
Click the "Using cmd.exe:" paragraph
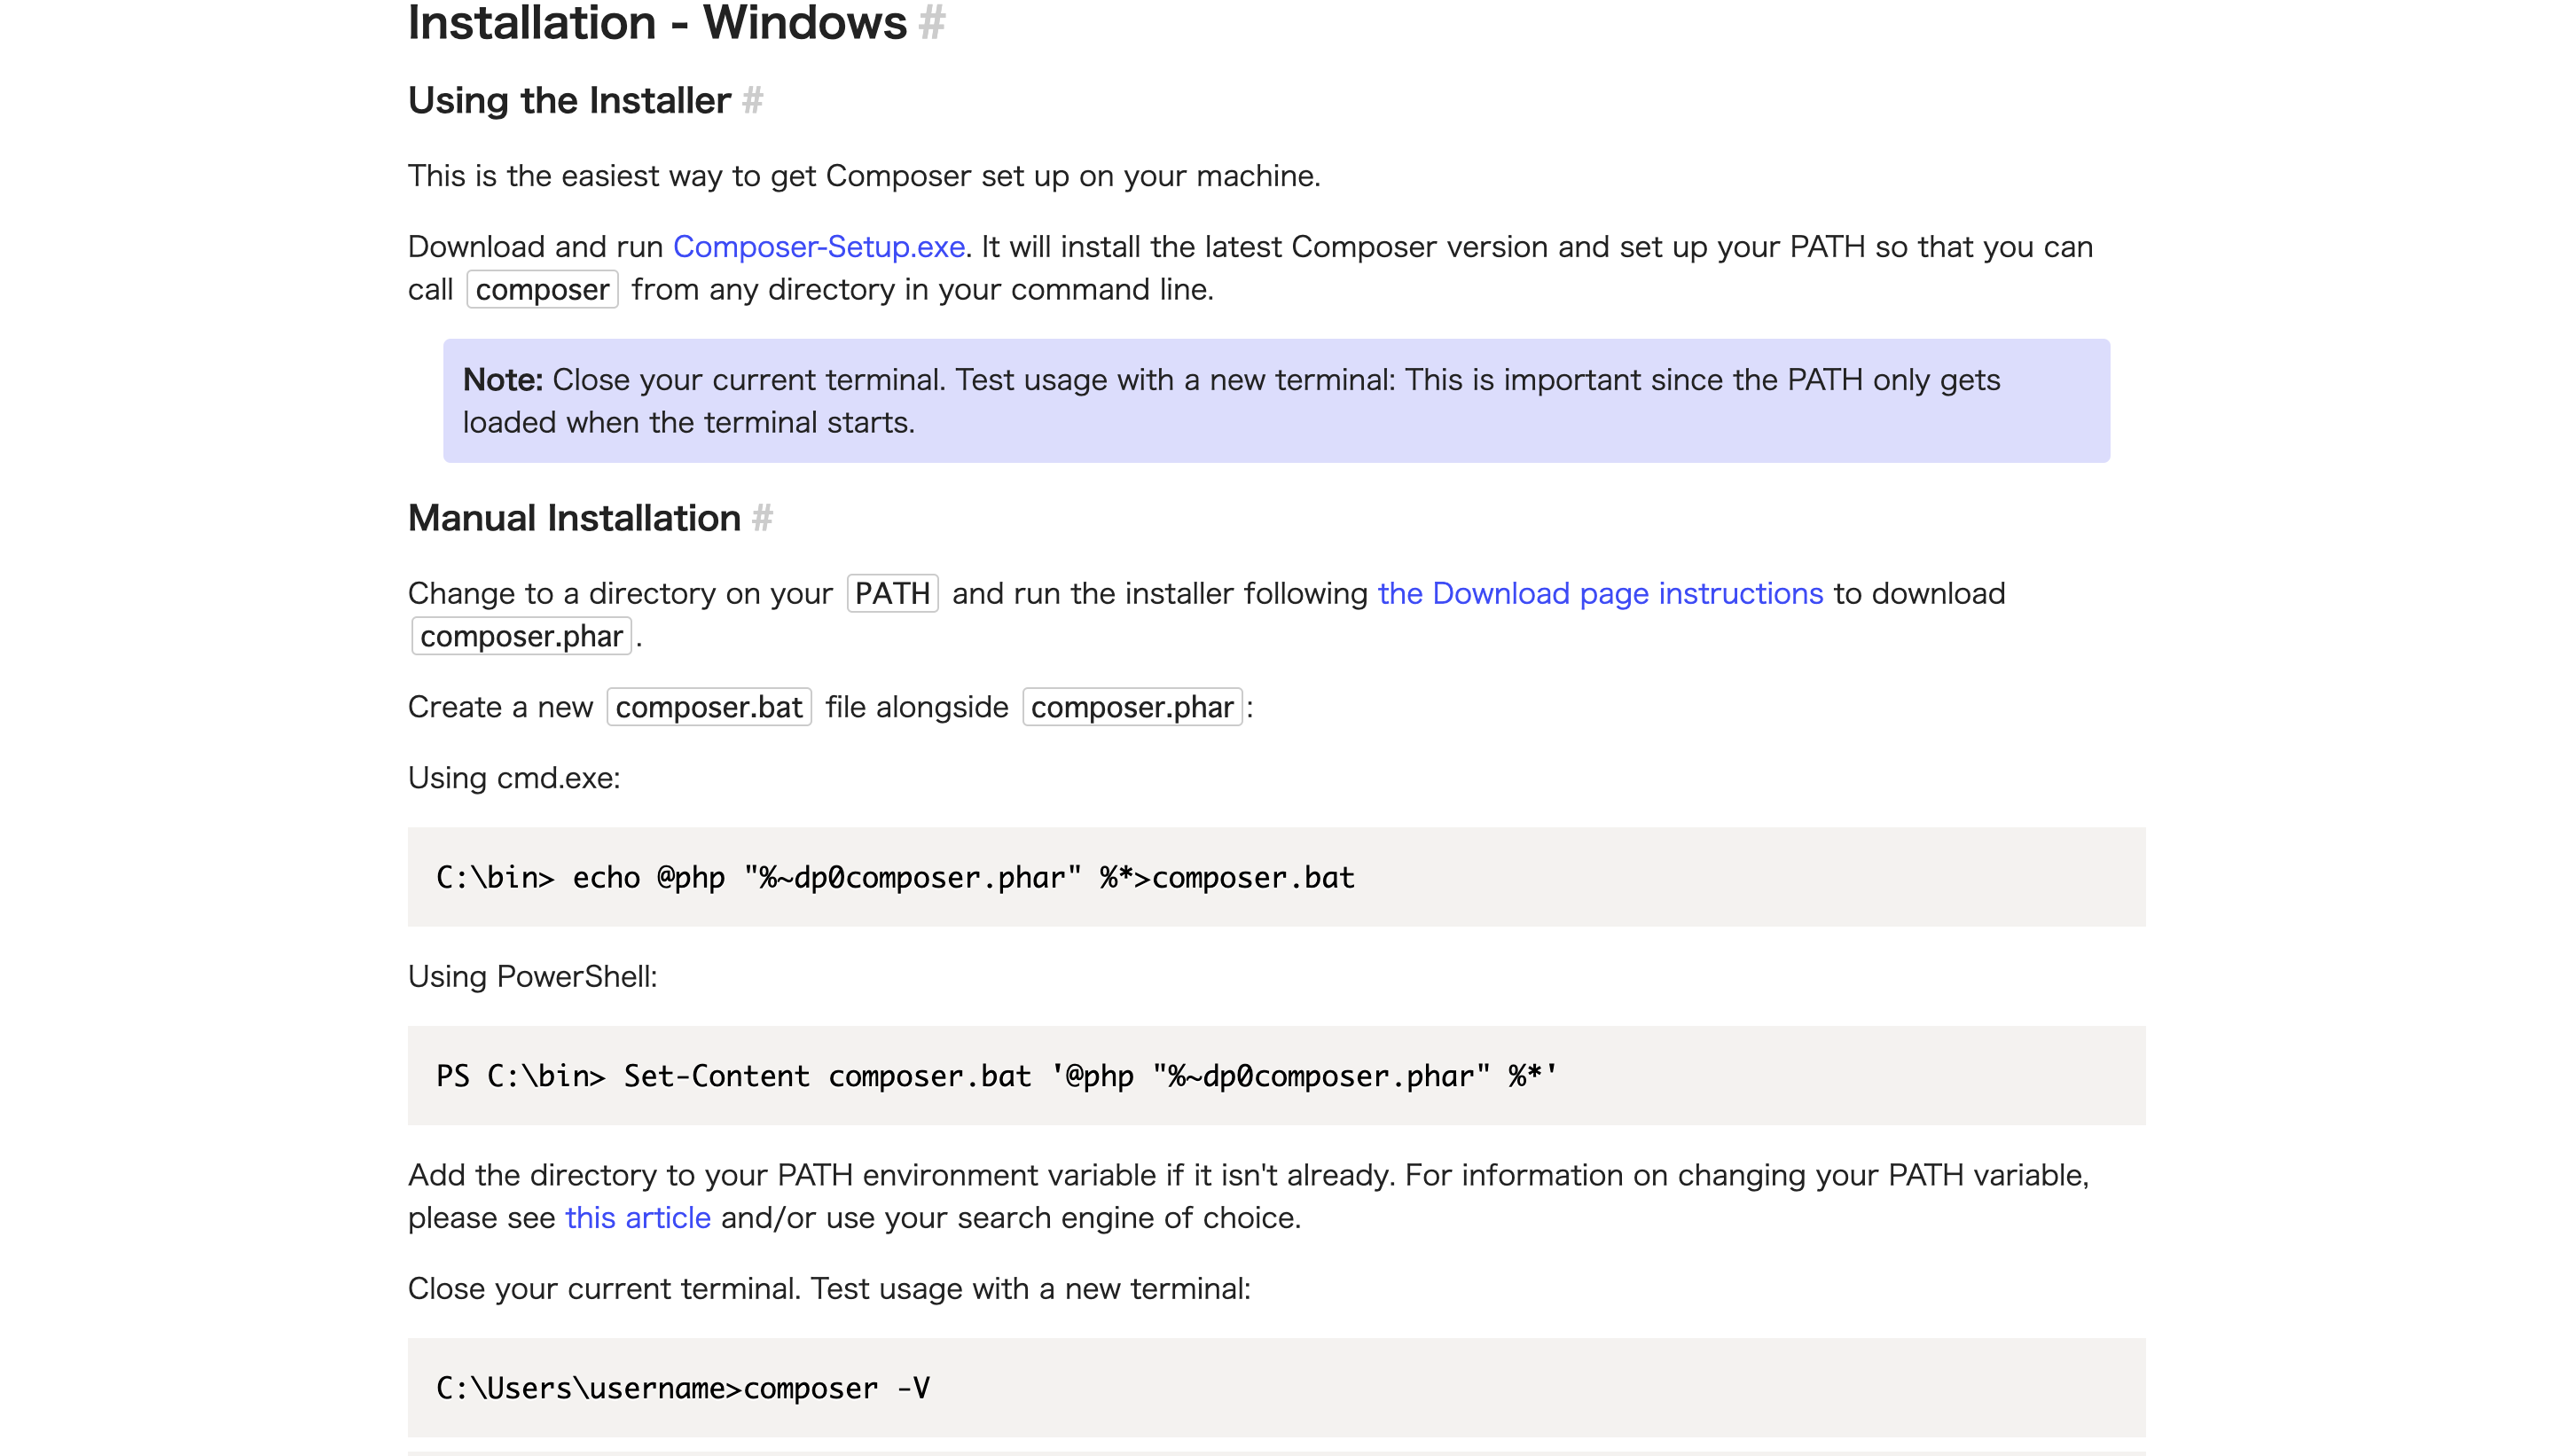point(514,778)
